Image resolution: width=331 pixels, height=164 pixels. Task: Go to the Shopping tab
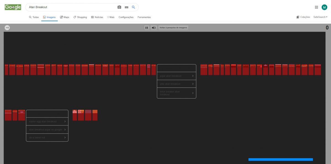80,17
